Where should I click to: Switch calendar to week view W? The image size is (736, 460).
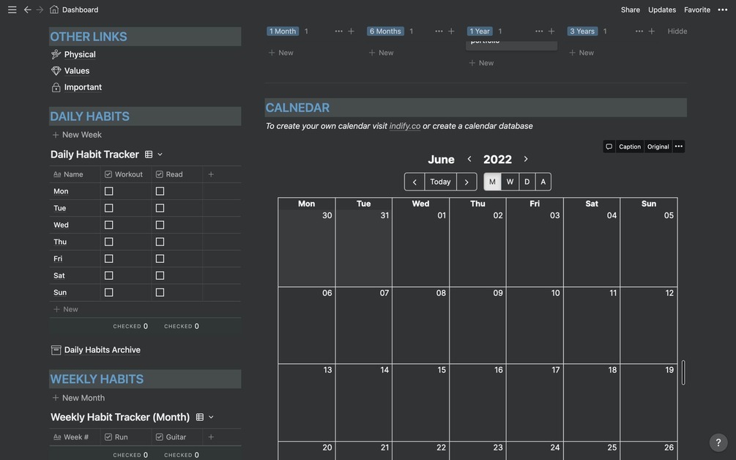tap(510, 182)
